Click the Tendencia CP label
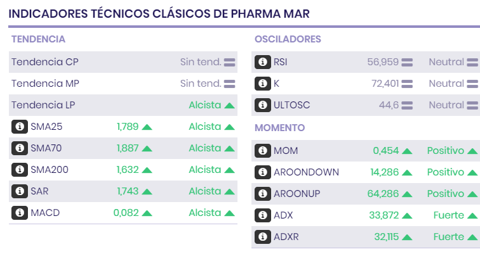The height and width of the screenshot is (254, 480). [44, 62]
